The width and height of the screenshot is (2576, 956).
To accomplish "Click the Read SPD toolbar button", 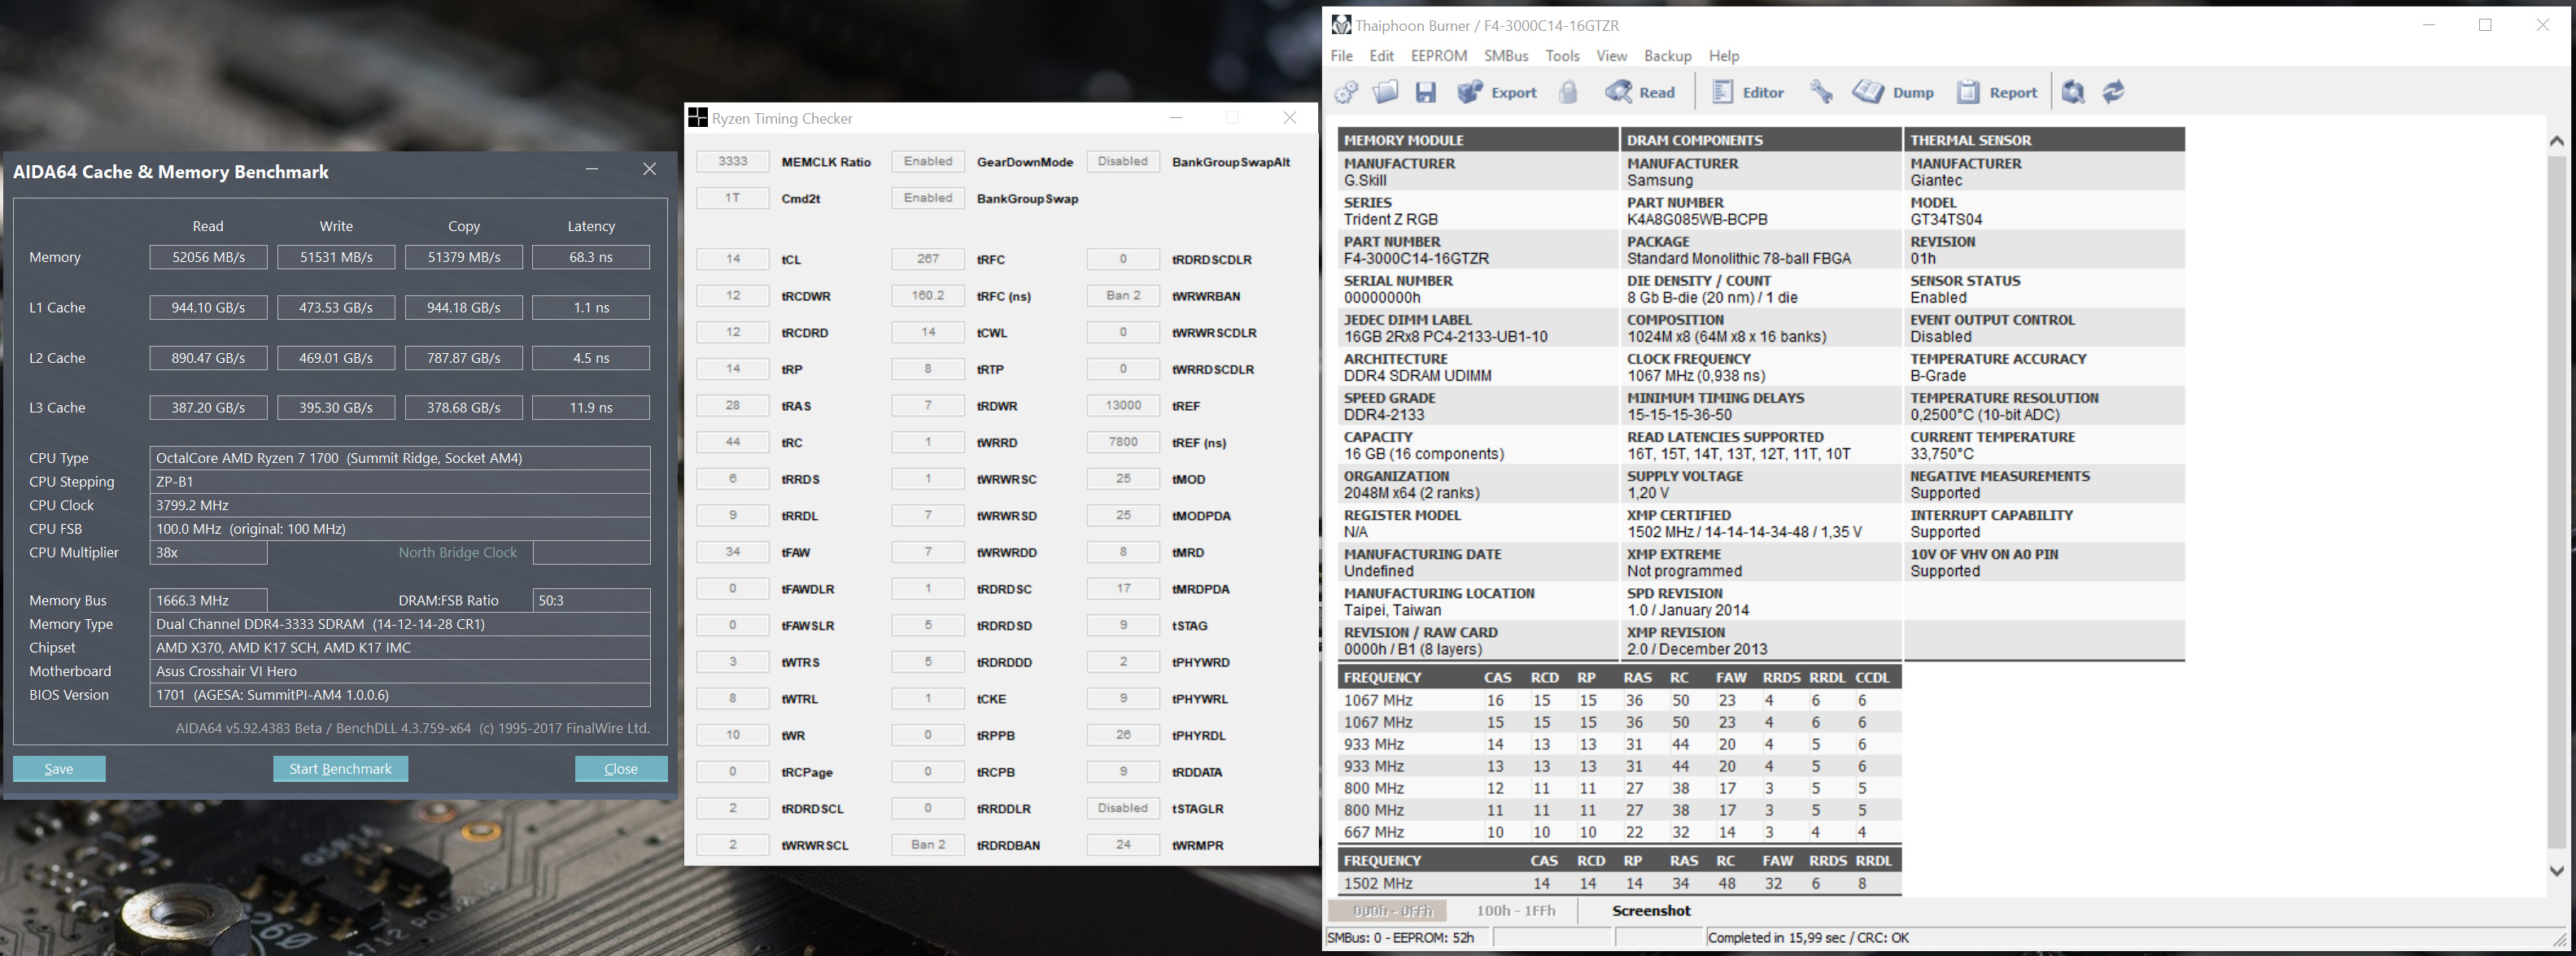I will point(1640,93).
